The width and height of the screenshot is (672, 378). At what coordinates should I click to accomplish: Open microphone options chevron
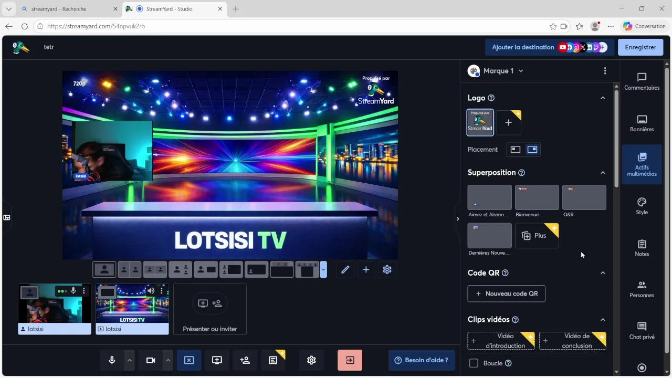click(130, 360)
